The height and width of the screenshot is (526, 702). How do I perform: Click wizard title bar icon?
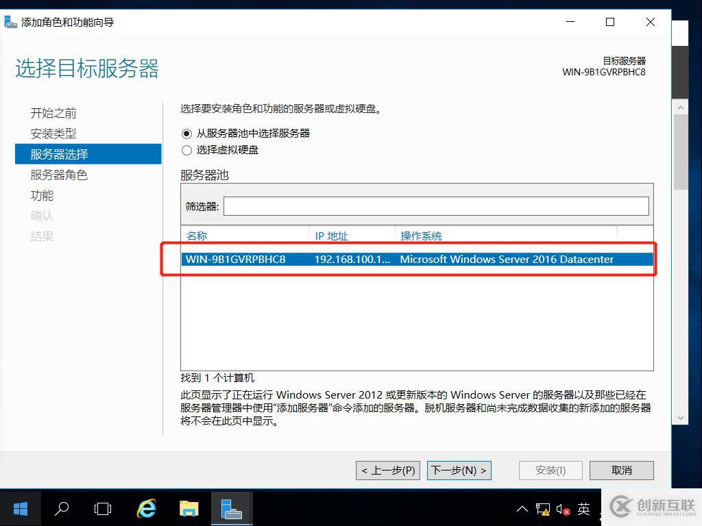click(11, 22)
